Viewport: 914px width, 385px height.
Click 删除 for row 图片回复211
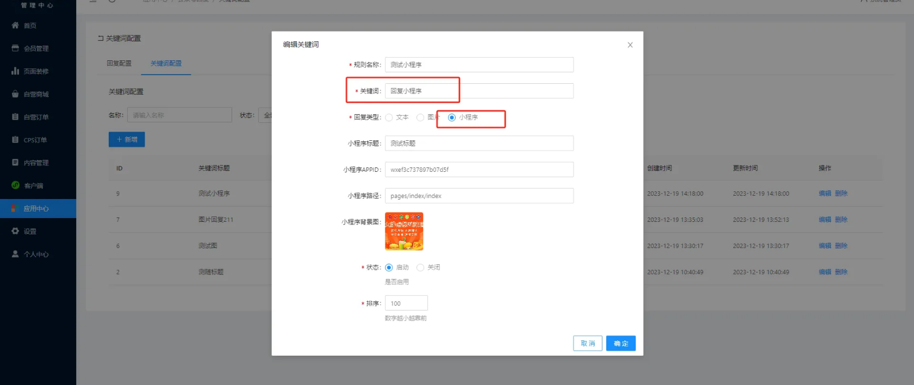click(841, 220)
